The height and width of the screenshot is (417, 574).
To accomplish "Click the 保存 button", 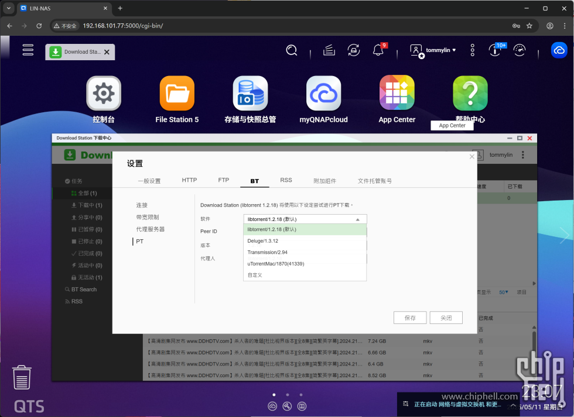I will 410,318.
